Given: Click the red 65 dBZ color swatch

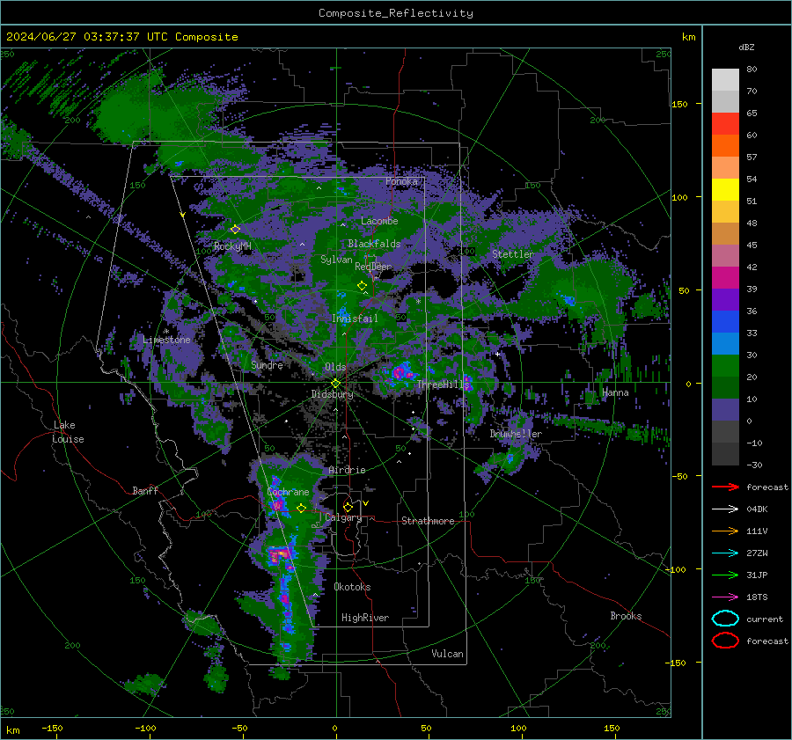Looking at the screenshot, I should click(x=725, y=124).
